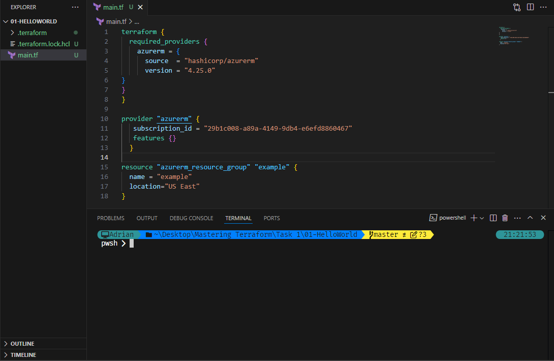Viewport: 554px width, 361px height.
Task: Open terminal launch profile dropdown arrow
Action: click(482, 218)
